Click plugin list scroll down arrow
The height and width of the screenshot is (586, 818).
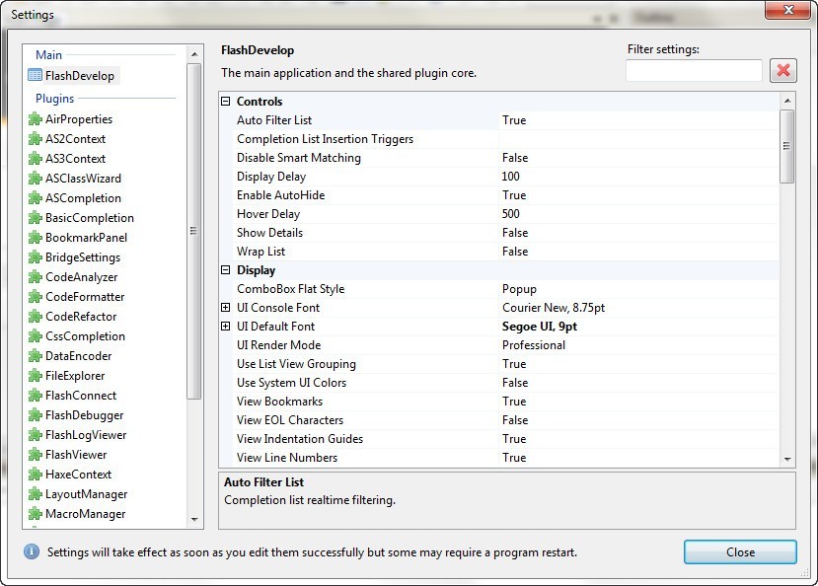(x=194, y=519)
